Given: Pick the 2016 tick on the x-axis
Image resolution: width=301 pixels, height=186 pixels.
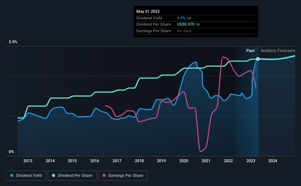Looking at the screenshot, I should [x=95, y=161].
